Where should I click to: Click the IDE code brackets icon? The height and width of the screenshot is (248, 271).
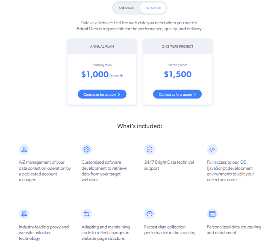(212, 149)
